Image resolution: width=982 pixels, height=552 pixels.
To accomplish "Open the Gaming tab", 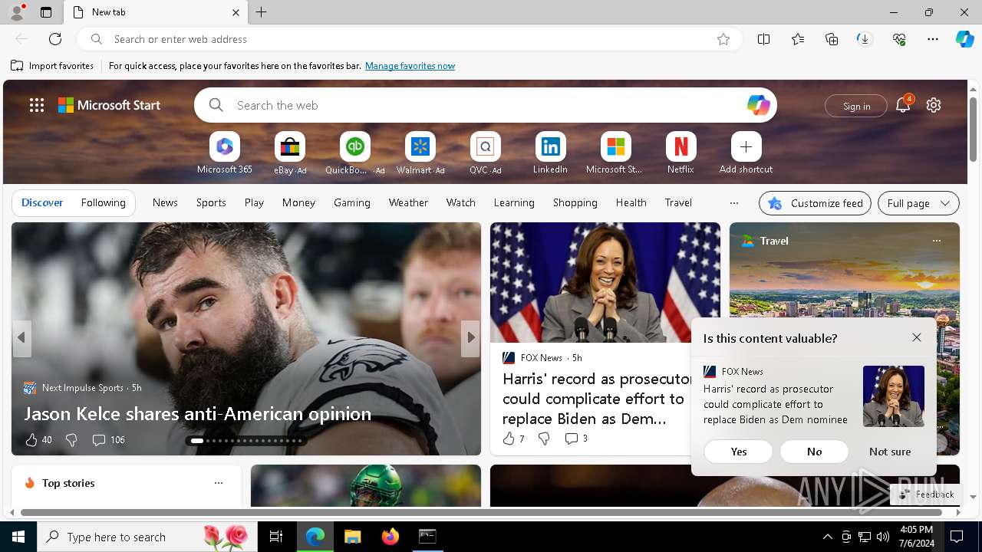I will coord(352,202).
